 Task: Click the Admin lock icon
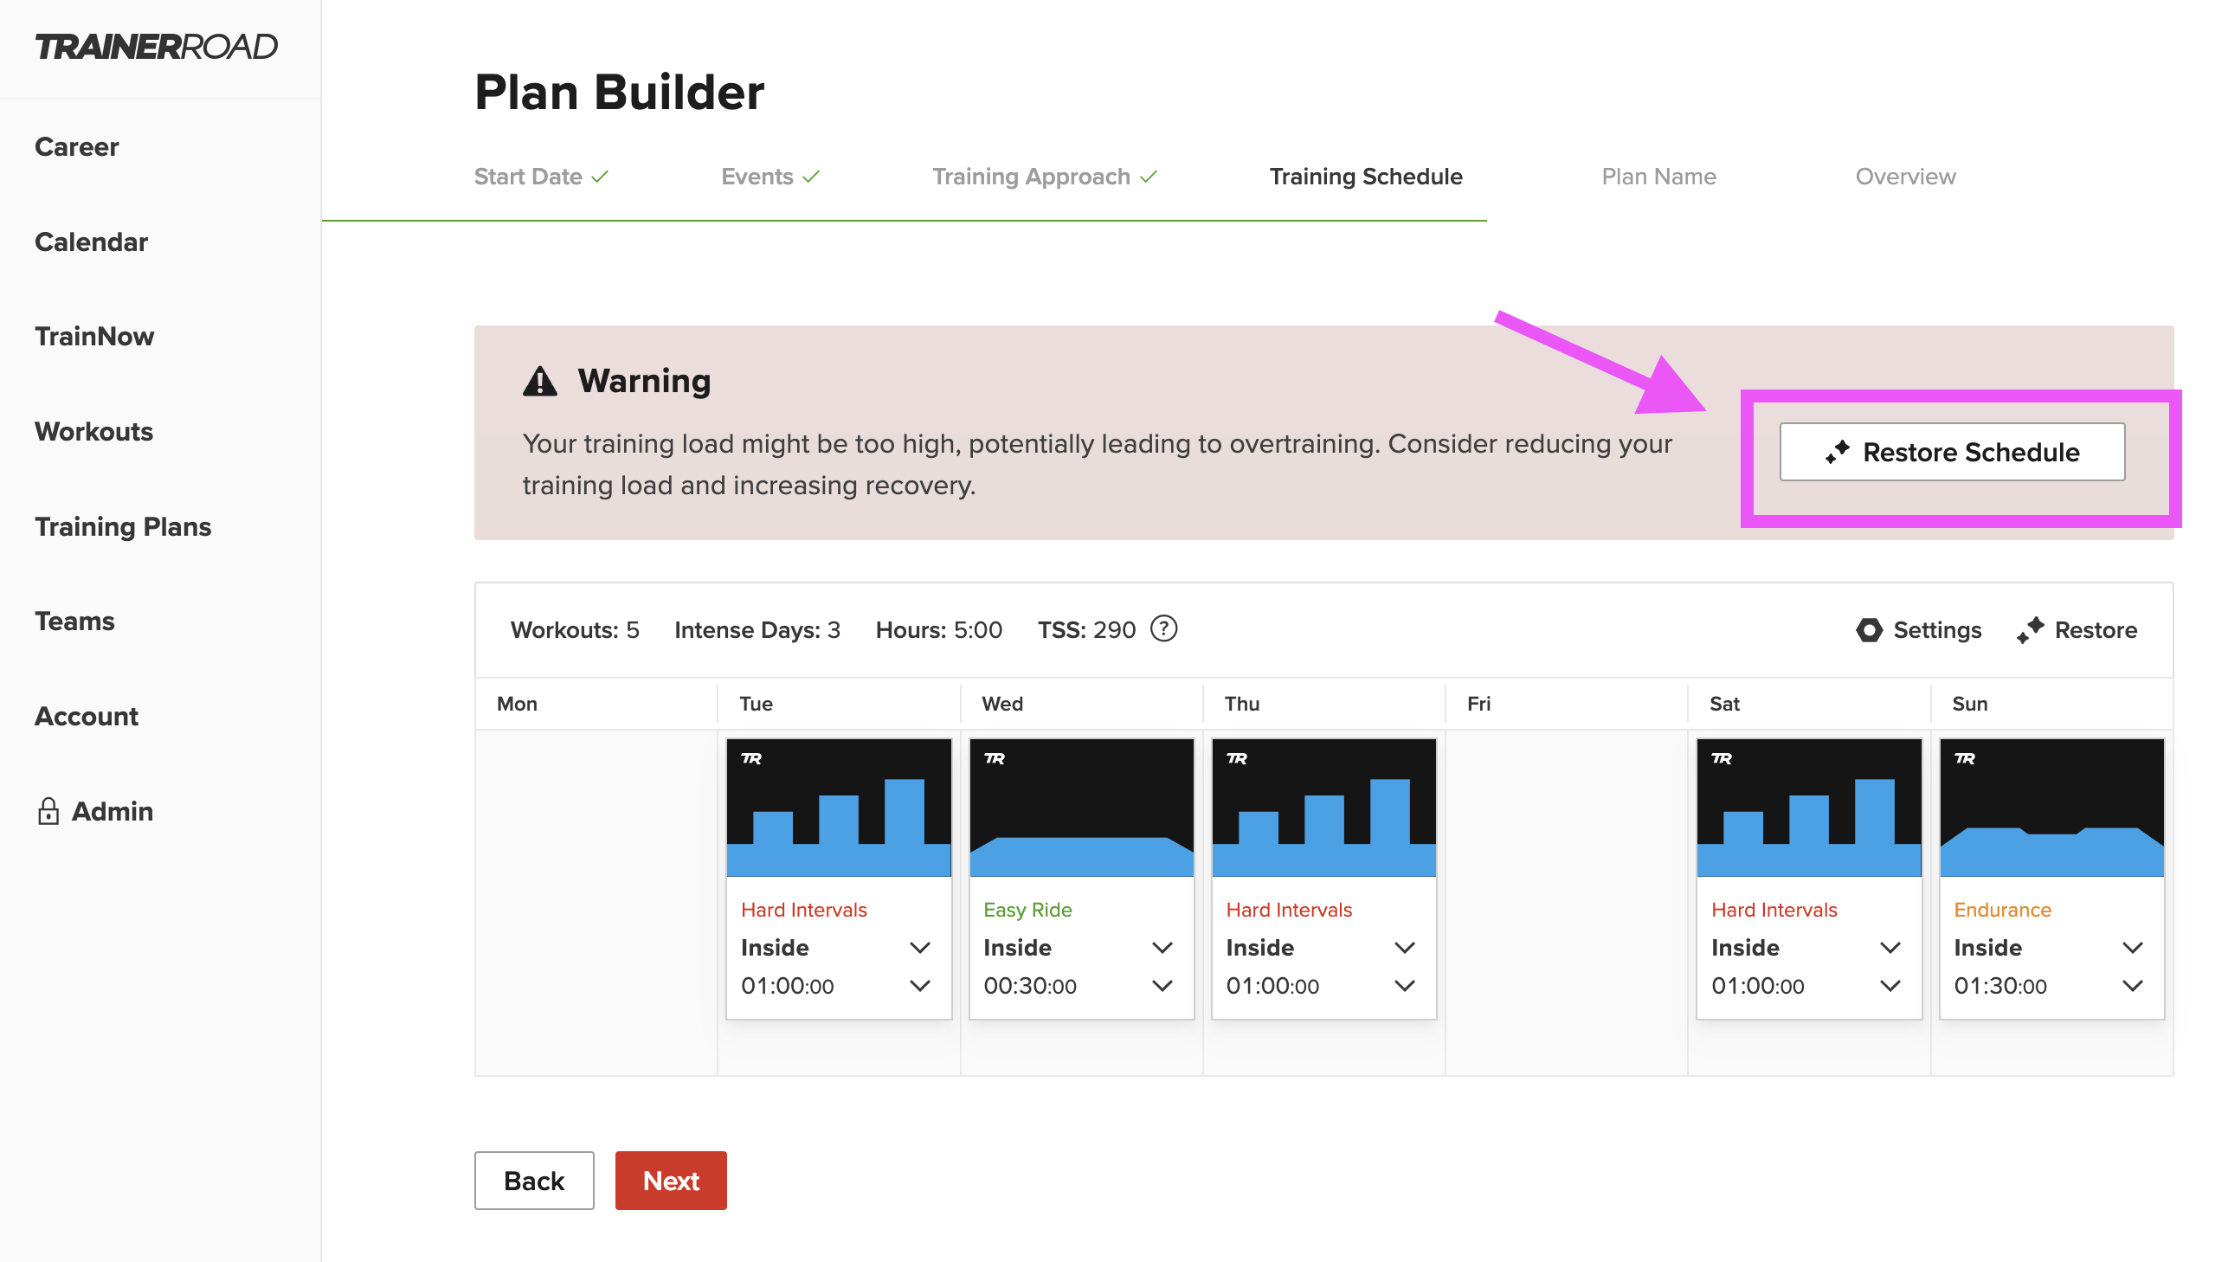click(48, 811)
